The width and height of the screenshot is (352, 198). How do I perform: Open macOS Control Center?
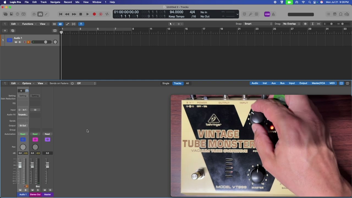coord(315,2)
